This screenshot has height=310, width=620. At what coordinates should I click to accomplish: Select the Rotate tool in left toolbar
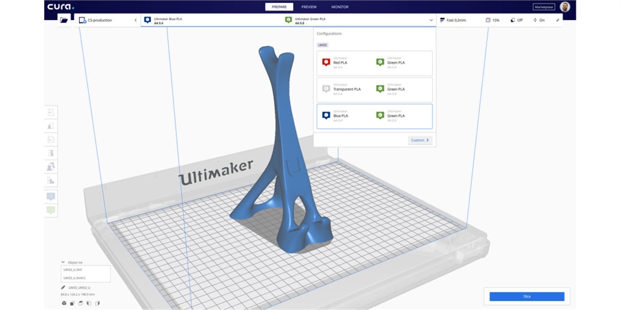[51, 139]
